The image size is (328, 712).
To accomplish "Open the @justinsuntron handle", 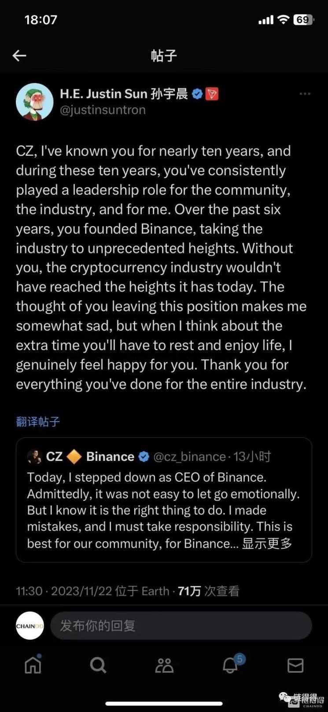I will tap(103, 110).
